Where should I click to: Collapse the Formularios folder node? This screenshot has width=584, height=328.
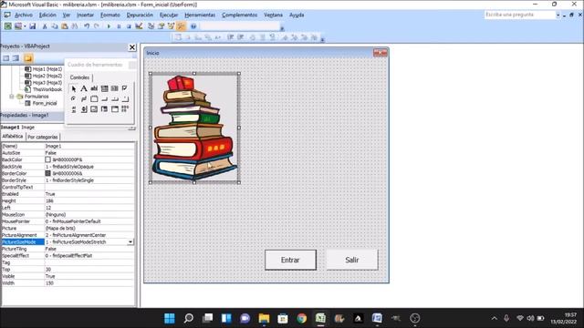[x=12, y=97]
